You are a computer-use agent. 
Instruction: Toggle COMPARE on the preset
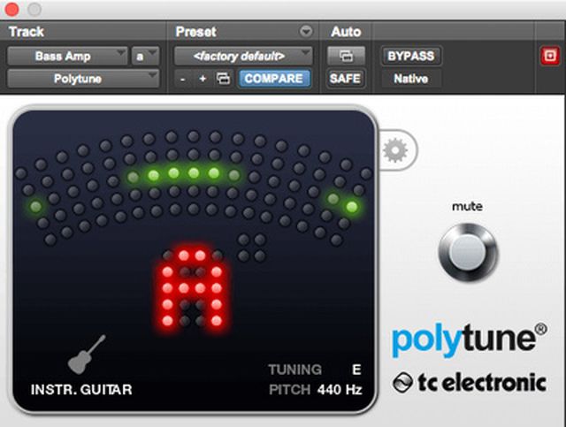(x=273, y=79)
